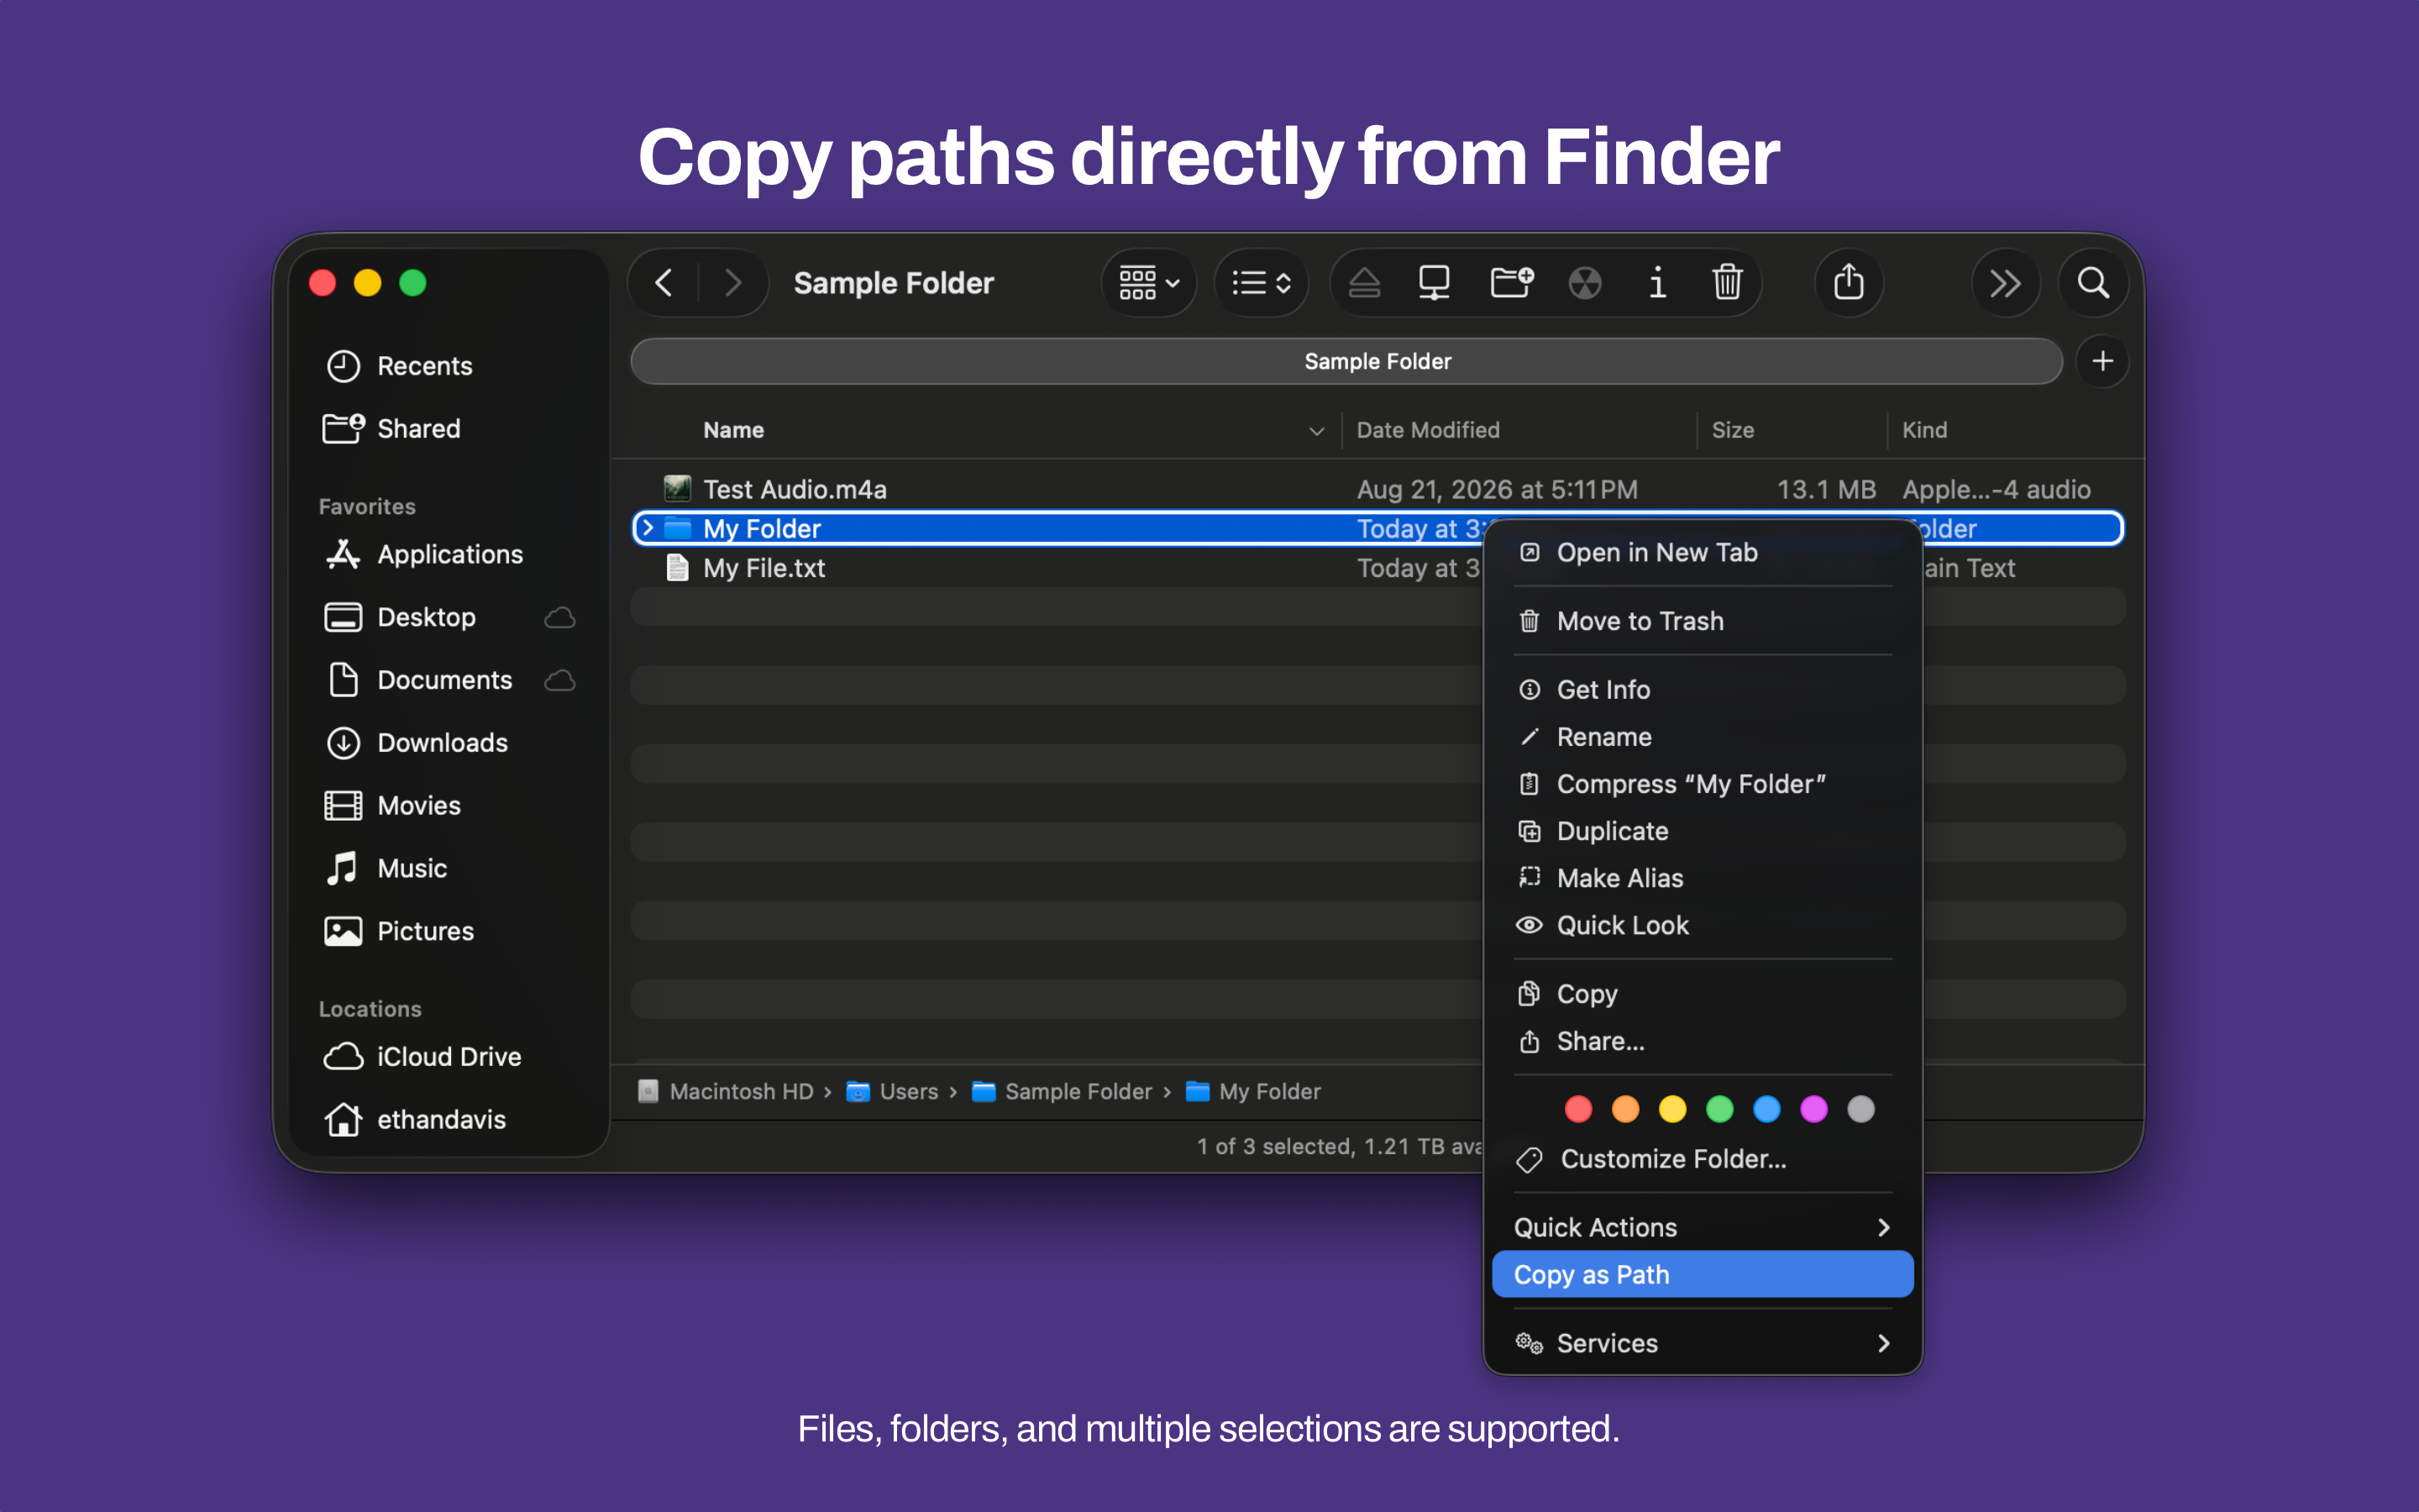
Task: Expand the Services submenu
Action: coord(1703,1343)
